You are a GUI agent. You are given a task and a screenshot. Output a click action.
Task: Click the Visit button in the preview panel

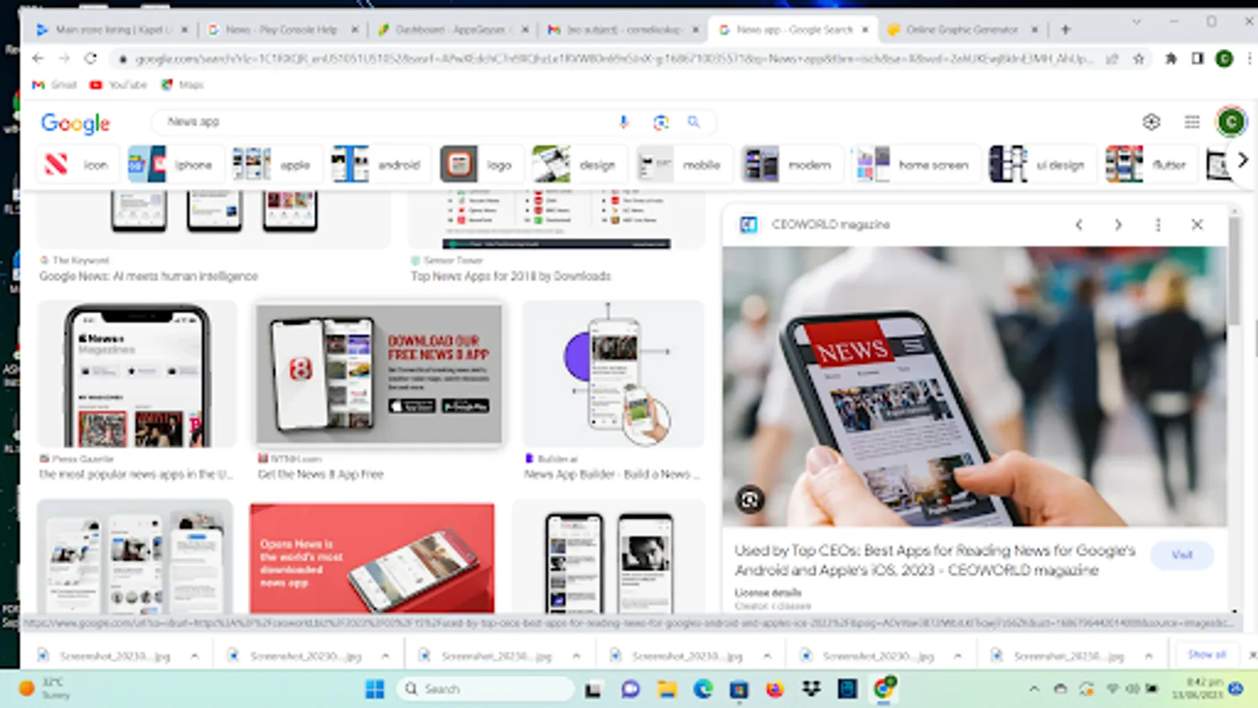coord(1182,555)
